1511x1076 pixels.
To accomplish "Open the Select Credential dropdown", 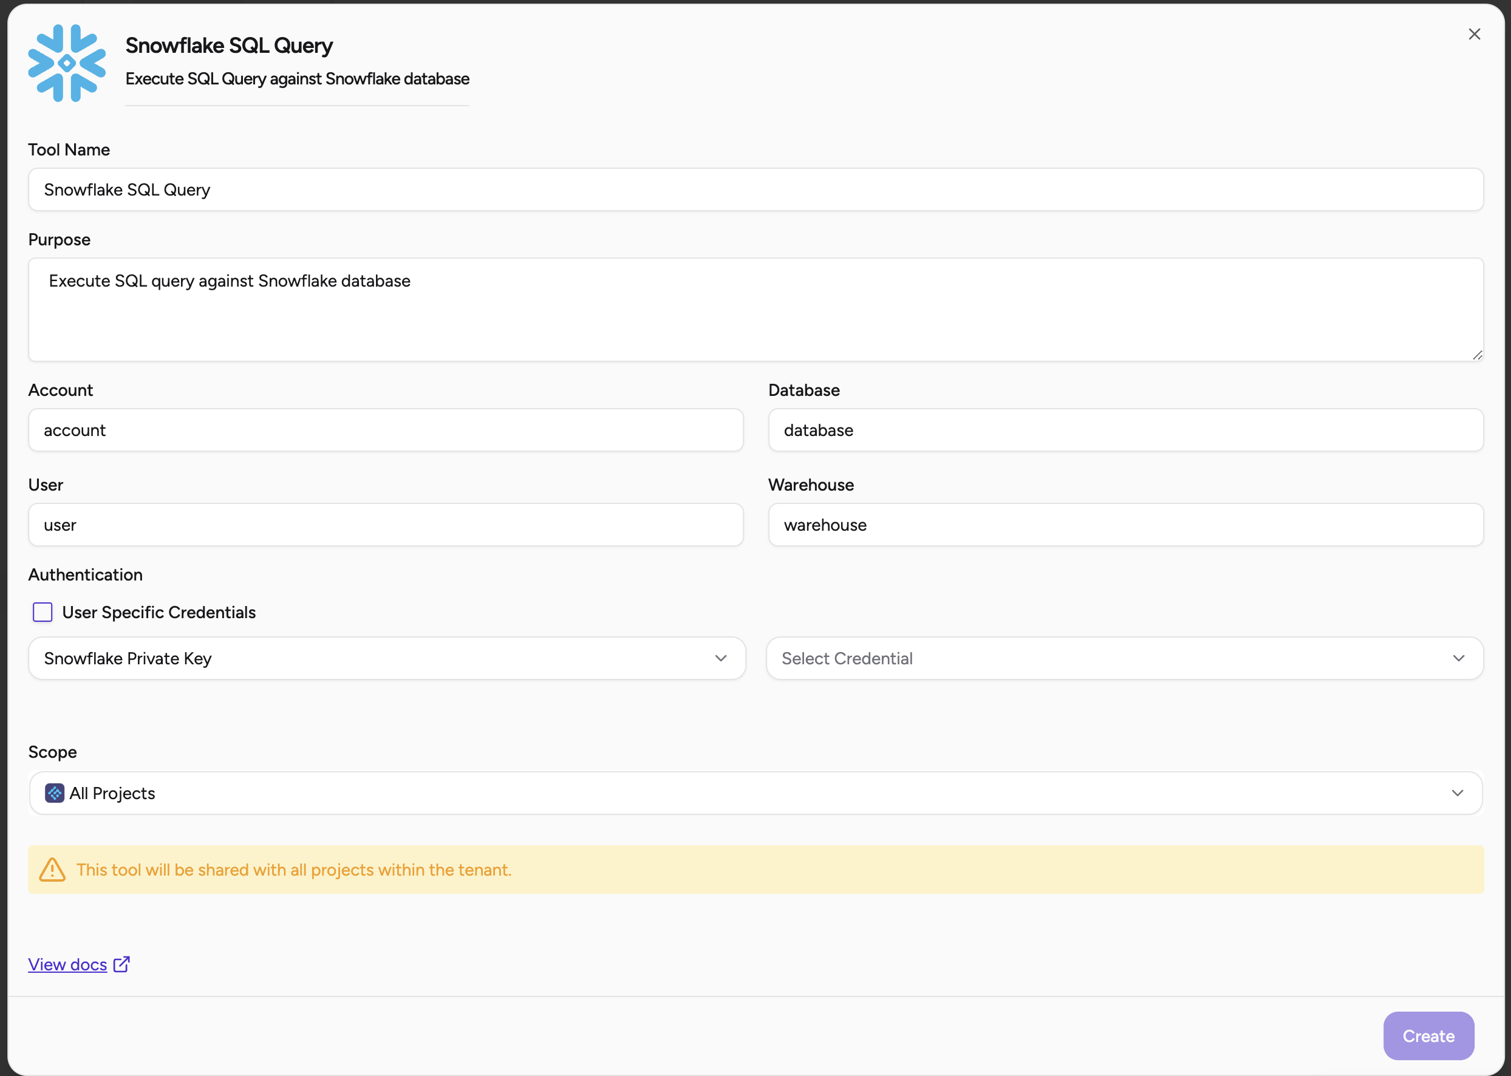I will click(x=1125, y=659).
